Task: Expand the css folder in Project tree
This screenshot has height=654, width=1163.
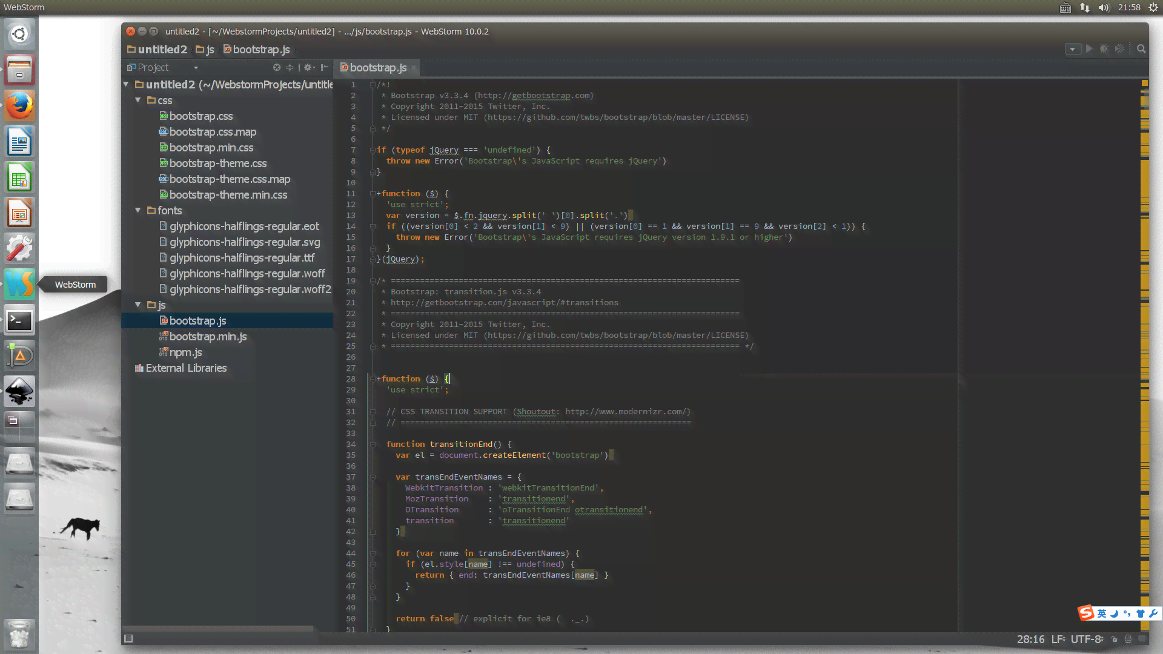Action: (x=138, y=100)
